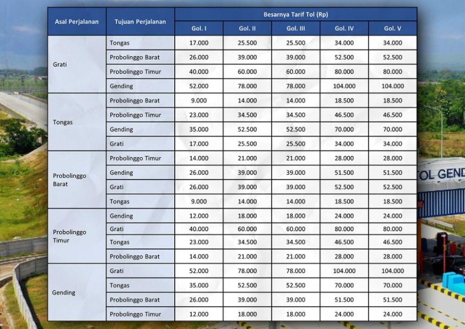Click Gol. IV fare "51.500" for Probolinggo Barat to Gending
This screenshot has height=329, width=465.
(x=344, y=173)
